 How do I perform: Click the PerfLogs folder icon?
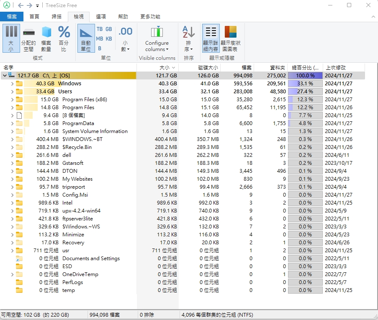(x=19, y=282)
